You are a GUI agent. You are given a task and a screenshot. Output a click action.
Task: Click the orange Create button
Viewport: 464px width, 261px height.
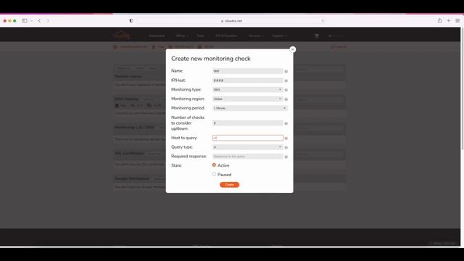coord(229,185)
